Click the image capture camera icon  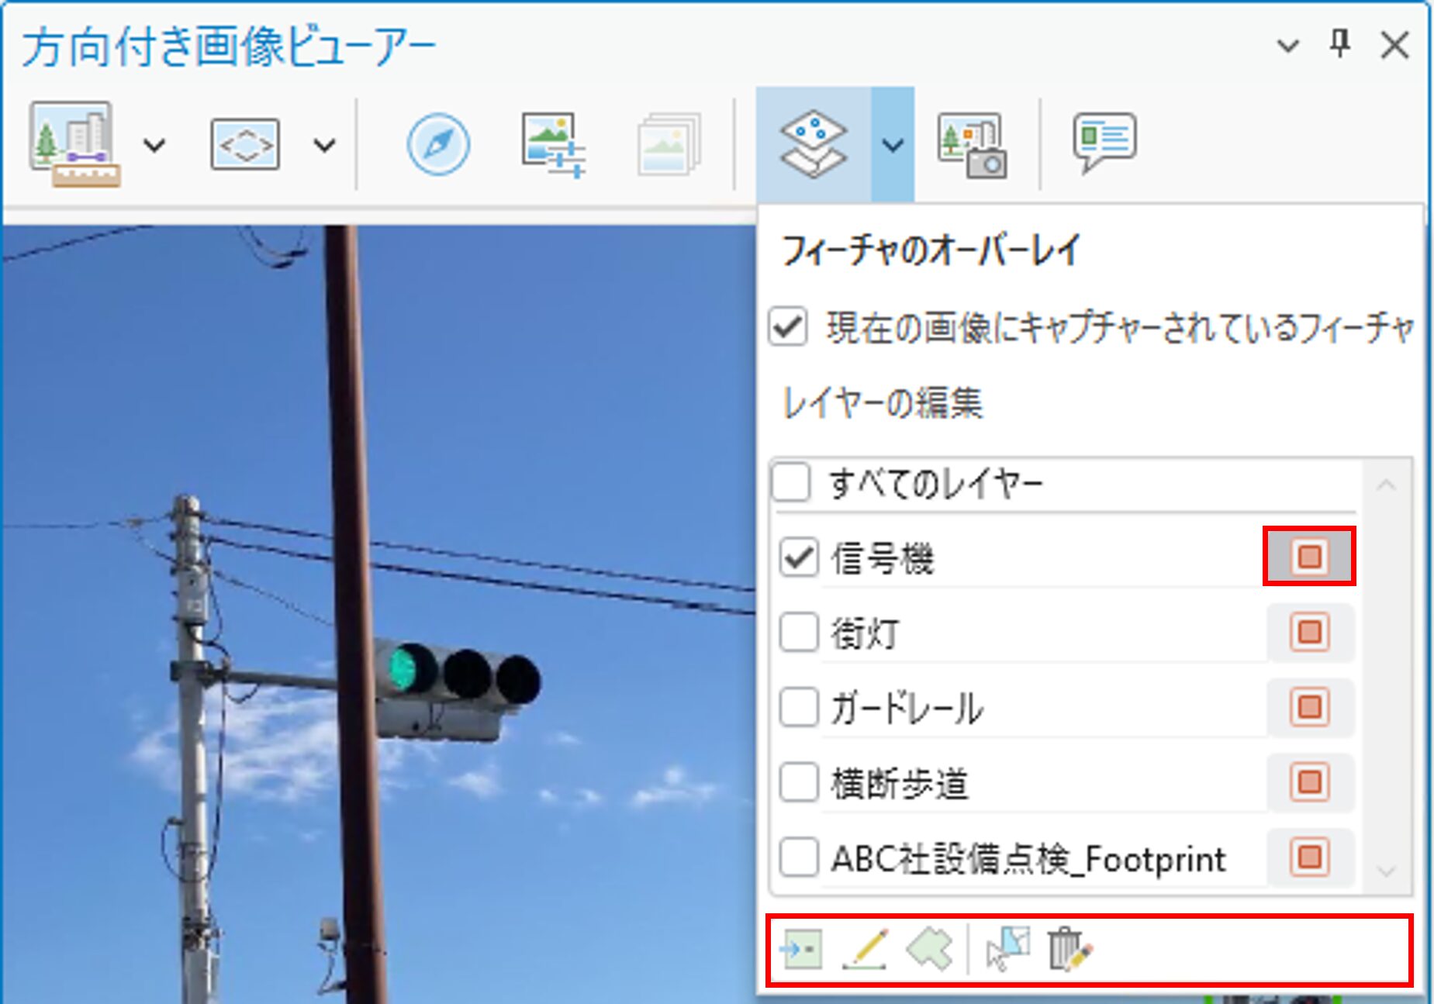(x=972, y=144)
